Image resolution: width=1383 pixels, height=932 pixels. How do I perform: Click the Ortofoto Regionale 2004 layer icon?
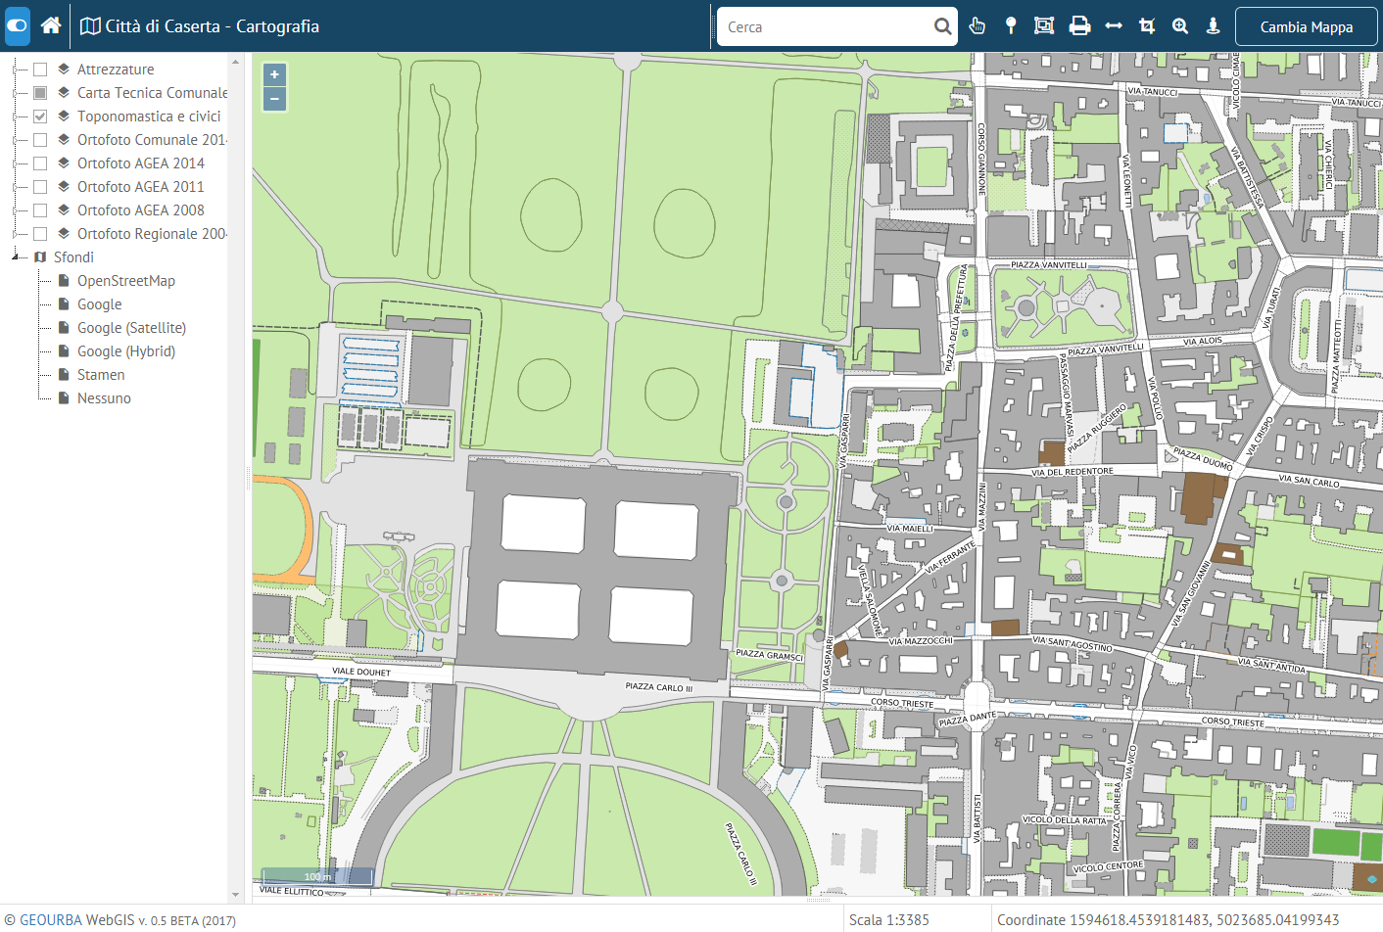click(64, 234)
